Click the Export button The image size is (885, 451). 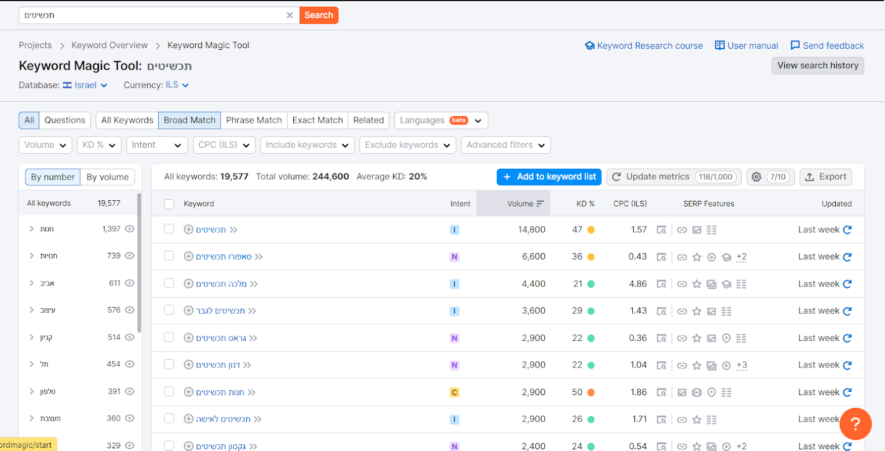[x=826, y=177]
